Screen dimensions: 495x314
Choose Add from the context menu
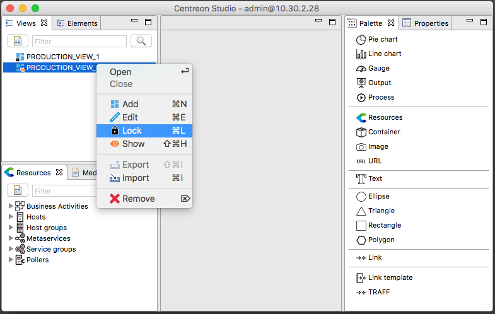click(x=144, y=104)
